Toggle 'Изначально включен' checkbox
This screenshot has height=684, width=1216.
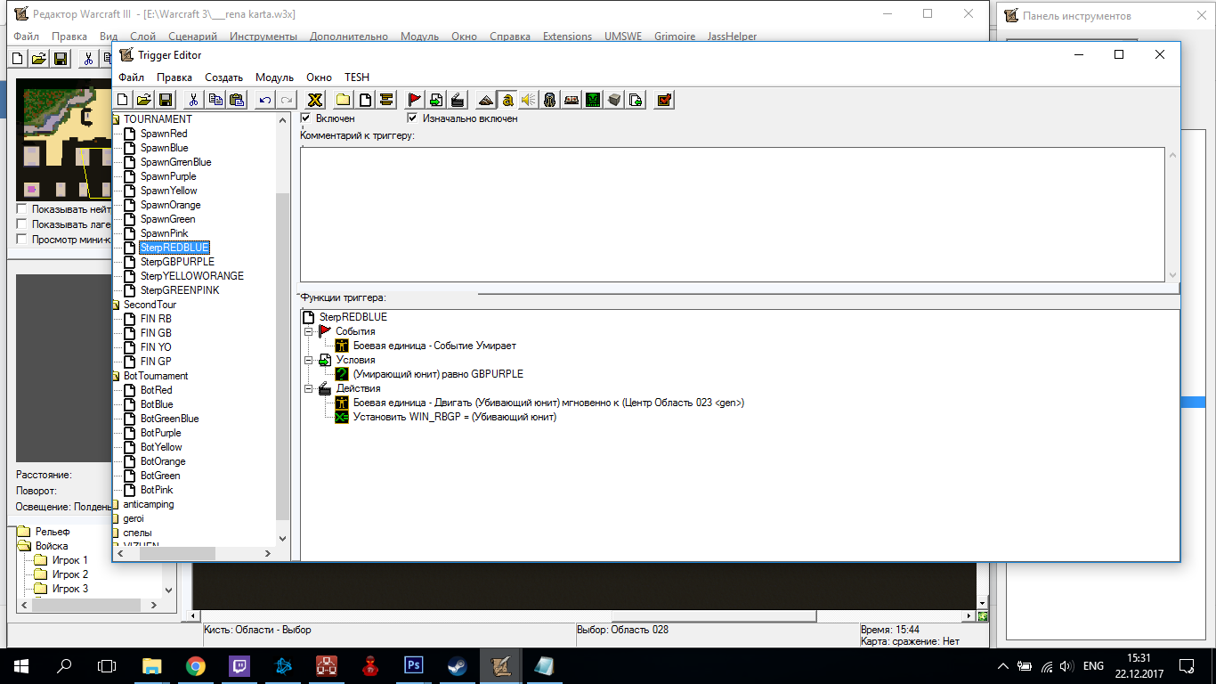413,118
